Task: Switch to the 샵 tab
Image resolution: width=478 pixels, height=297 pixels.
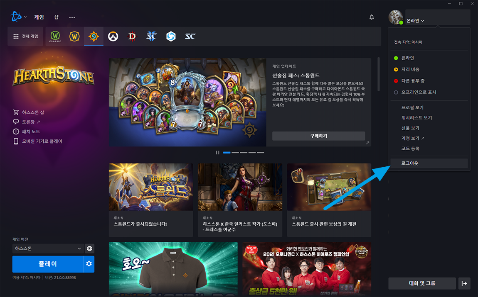Action: (56, 17)
